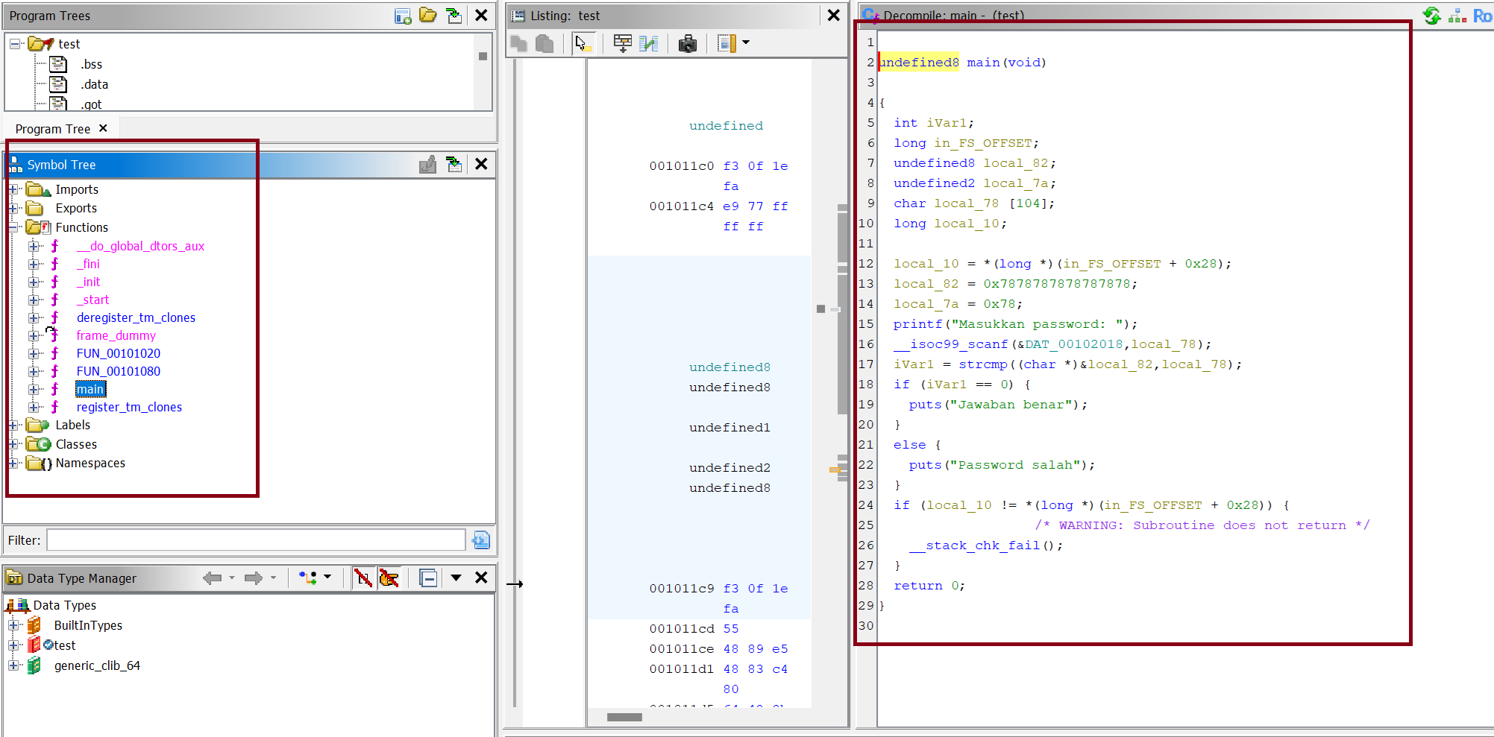Expand generic_clib_64 archive in Data Type Manager

click(13, 665)
